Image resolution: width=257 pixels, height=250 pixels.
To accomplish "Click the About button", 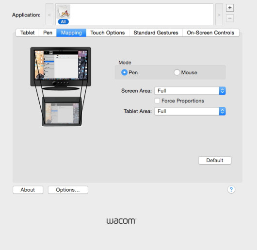I will pyautogui.click(x=28, y=190).
